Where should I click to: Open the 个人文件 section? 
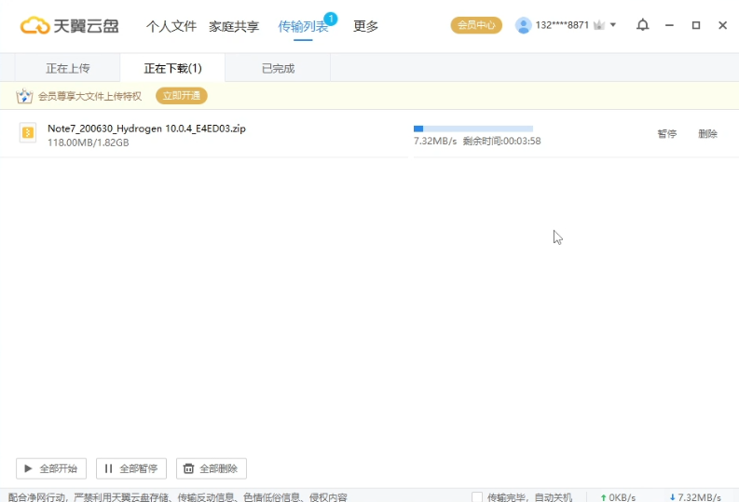pyautogui.click(x=171, y=26)
